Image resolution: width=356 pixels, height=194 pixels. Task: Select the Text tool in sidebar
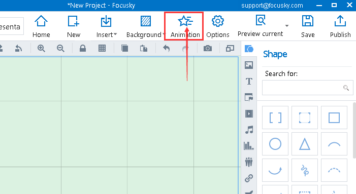(249, 81)
